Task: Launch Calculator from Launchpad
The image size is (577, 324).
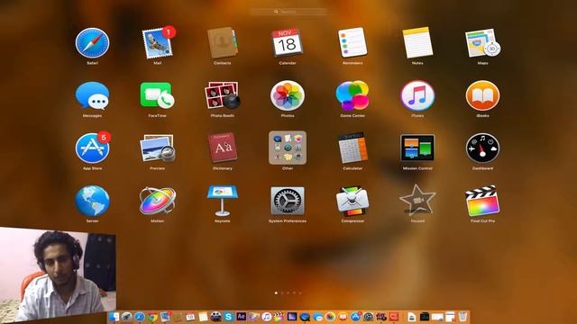Action: point(353,148)
